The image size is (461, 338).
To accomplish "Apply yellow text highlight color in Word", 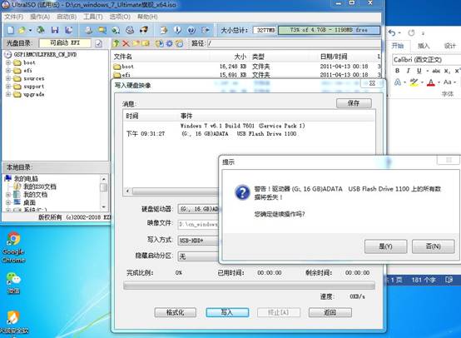I will [x=414, y=82].
